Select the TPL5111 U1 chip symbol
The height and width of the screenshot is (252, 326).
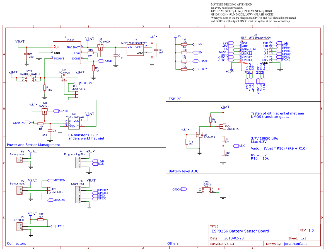(x=67, y=53)
